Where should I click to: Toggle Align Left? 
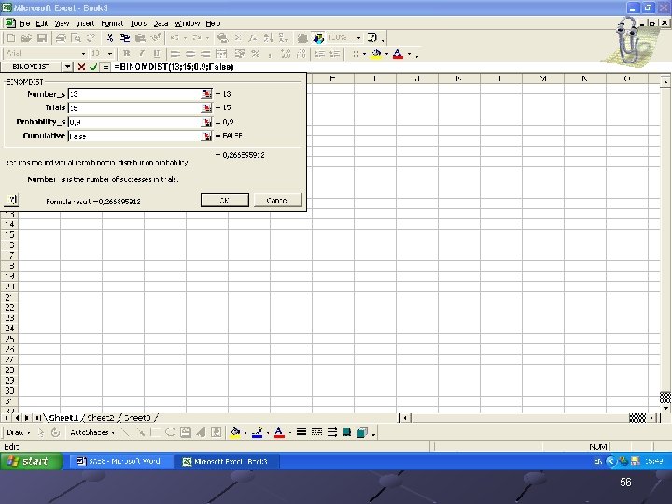coord(175,53)
